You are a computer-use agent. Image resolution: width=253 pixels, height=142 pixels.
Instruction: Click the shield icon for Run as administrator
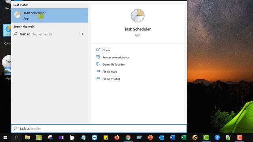coord(98,57)
